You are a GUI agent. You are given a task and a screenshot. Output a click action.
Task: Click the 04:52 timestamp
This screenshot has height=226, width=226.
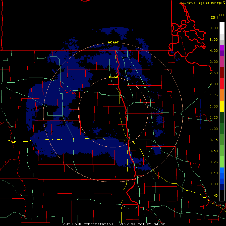click(x=159, y=224)
